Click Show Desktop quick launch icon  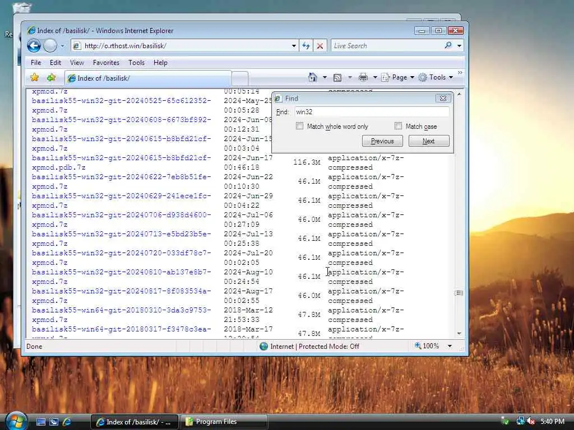click(x=40, y=422)
